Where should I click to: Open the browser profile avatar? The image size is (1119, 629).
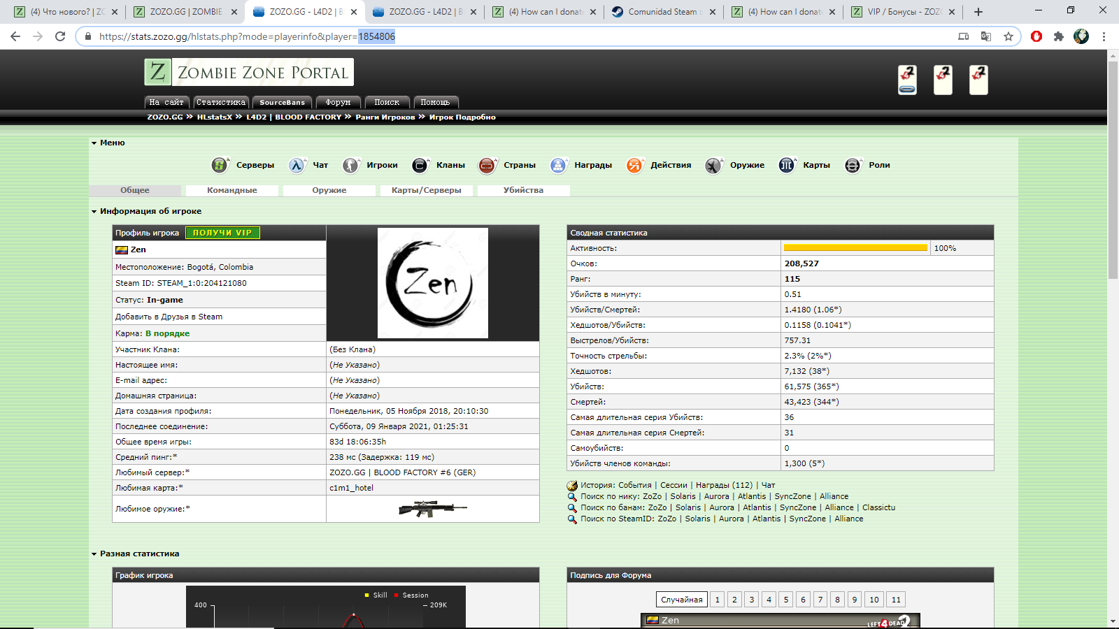(x=1081, y=36)
